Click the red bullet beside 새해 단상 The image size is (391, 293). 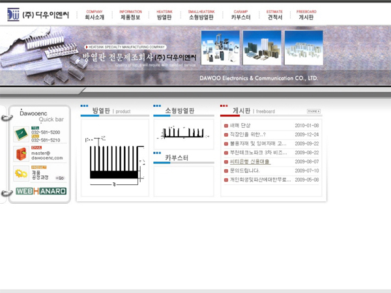point(226,126)
